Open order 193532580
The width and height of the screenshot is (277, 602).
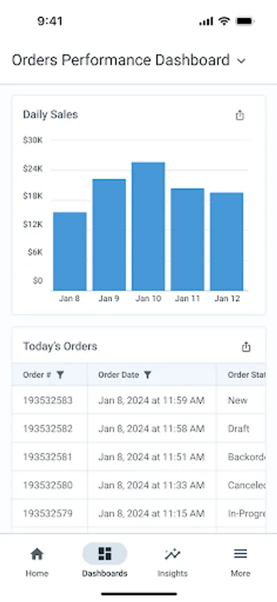(x=47, y=485)
